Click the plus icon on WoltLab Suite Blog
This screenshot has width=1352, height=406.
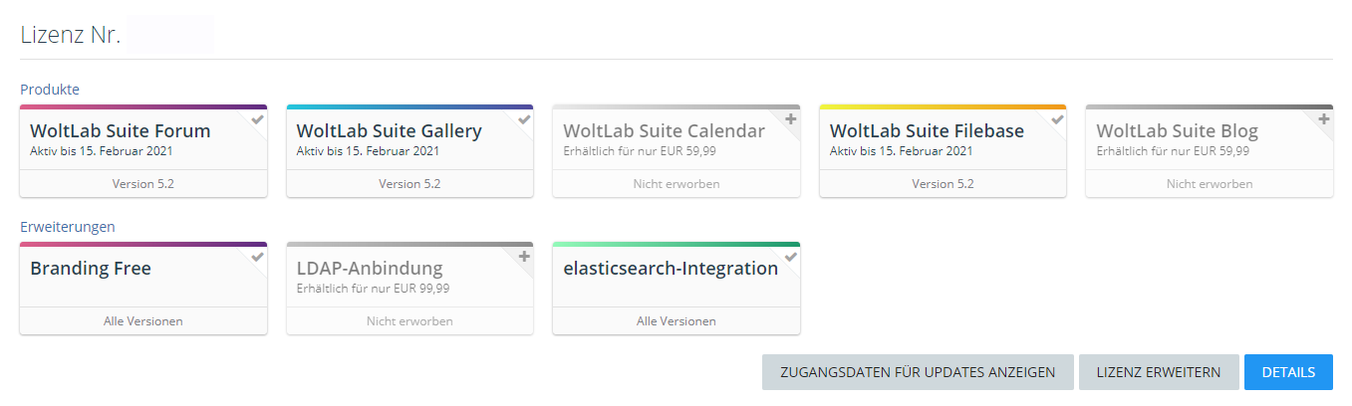pyautogui.click(x=1324, y=119)
